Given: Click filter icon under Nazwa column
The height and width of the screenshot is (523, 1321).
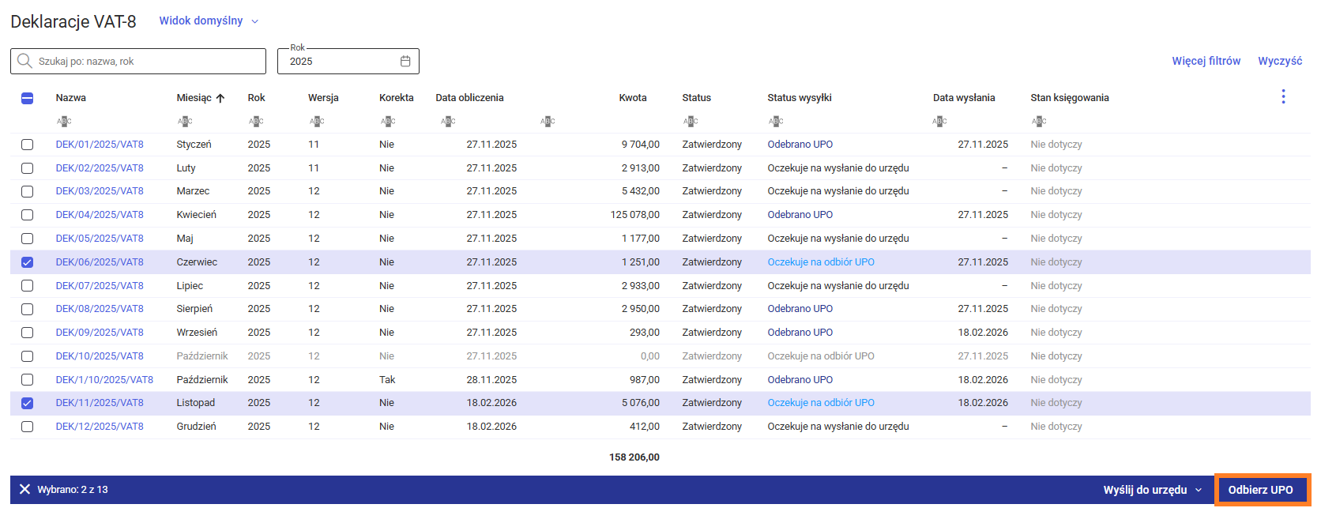Looking at the screenshot, I should pyautogui.click(x=64, y=121).
